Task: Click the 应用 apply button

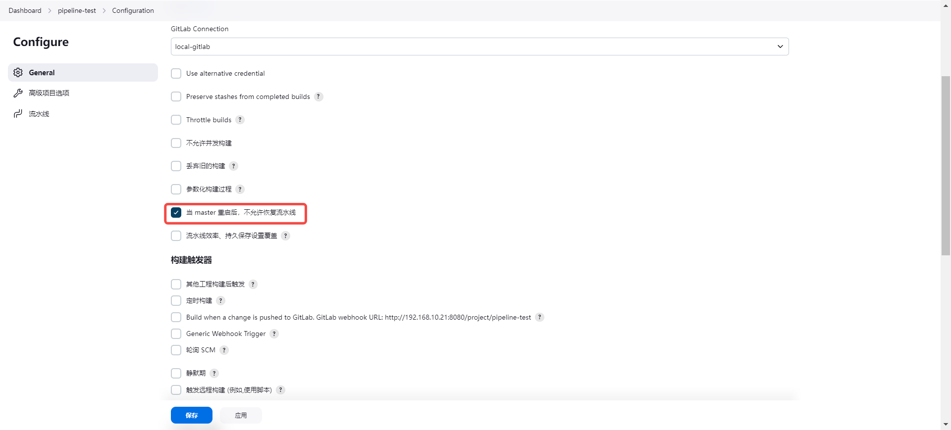Action: [241, 415]
